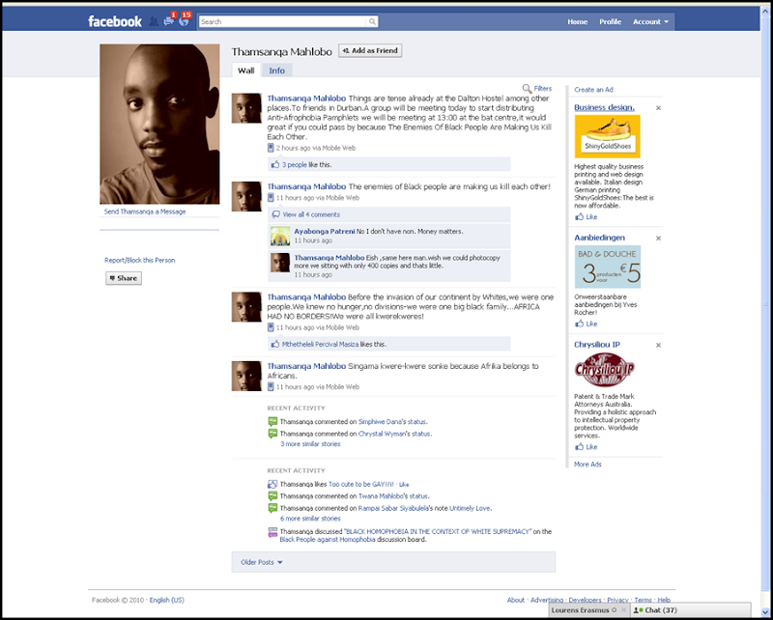The height and width of the screenshot is (620, 773).
Task: Open the messages icon with 1 notification
Action: click(169, 20)
